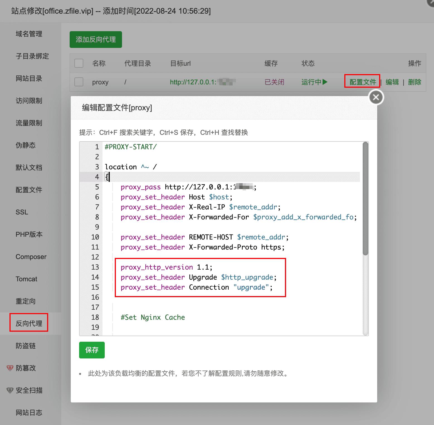Open the SSL settings tab
Screen dimensions: 434x425
click(22, 212)
